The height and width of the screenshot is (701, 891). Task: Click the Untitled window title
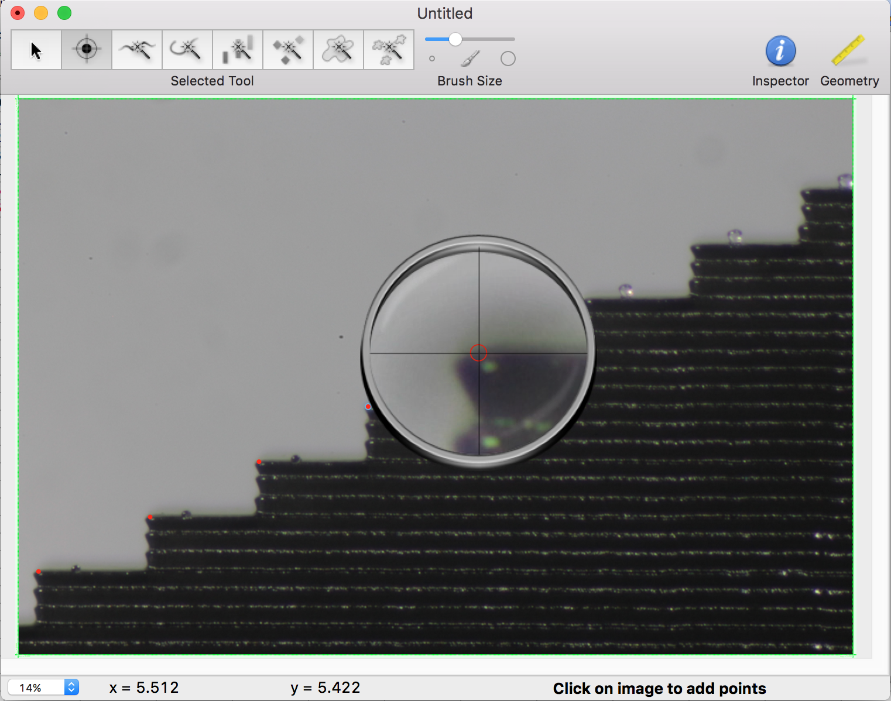coord(445,13)
